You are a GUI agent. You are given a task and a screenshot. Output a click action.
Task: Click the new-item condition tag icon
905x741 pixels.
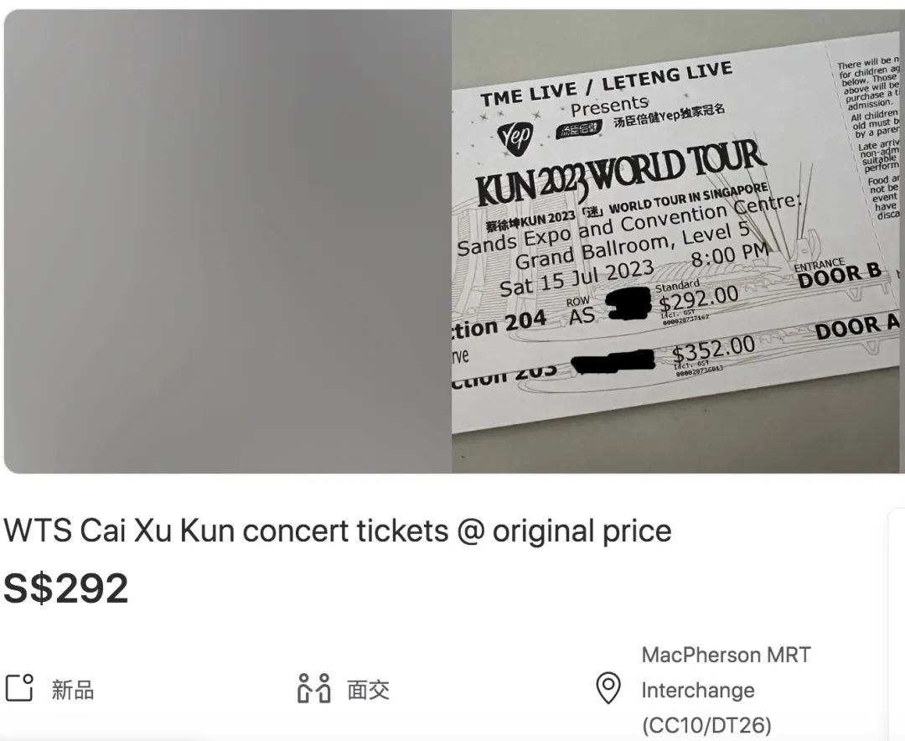point(19,687)
